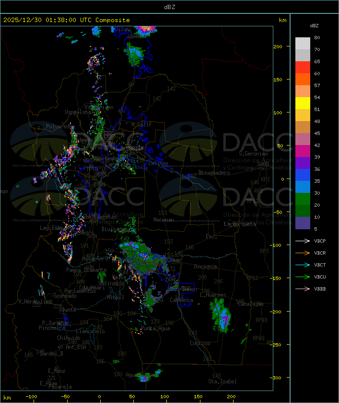Screen dimensions: 339x403
Task: Click the Bardas_B place label
Action: point(51,354)
